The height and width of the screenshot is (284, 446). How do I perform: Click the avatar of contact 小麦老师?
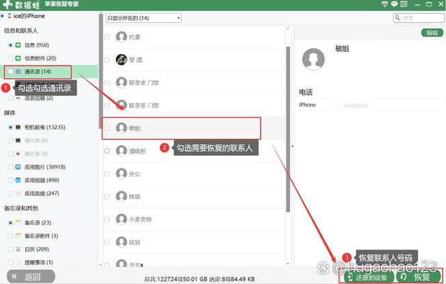[x=122, y=219]
